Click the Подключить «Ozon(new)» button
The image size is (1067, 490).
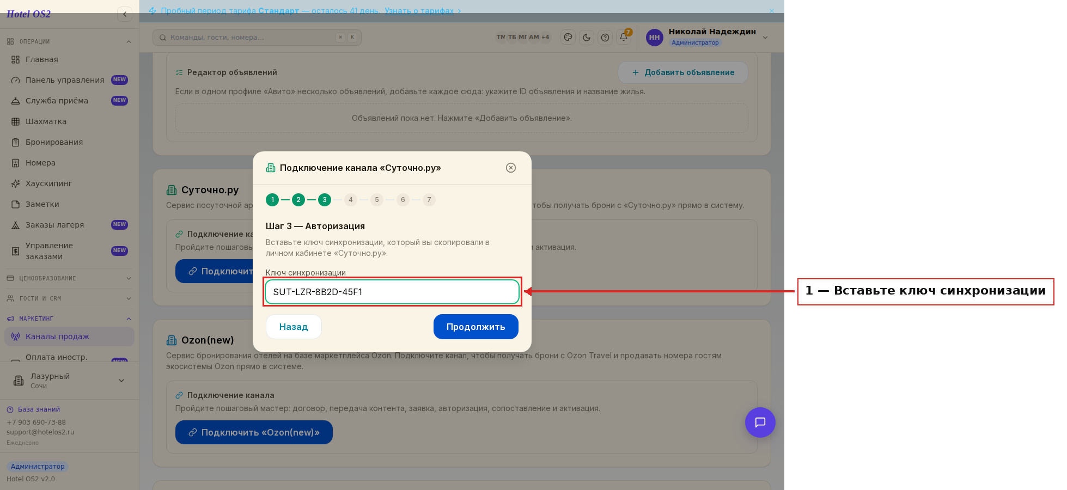[x=254, y=432]
